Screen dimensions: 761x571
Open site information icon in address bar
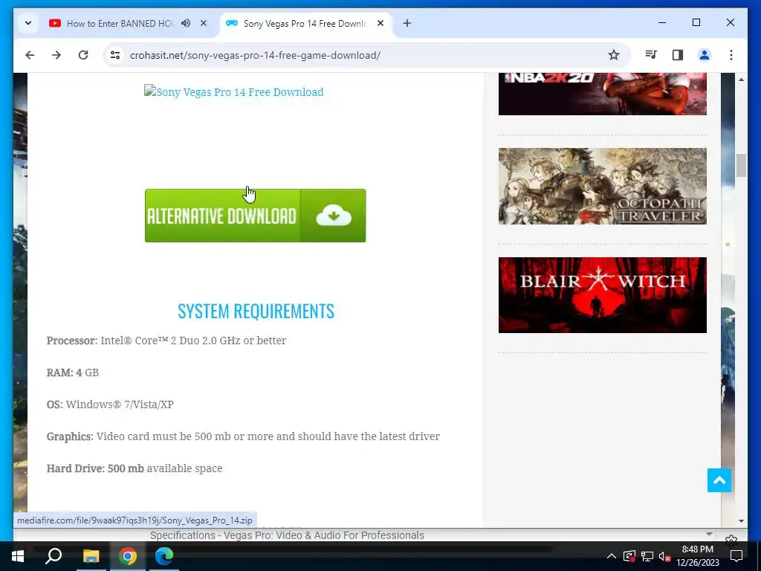coord(115,55)
